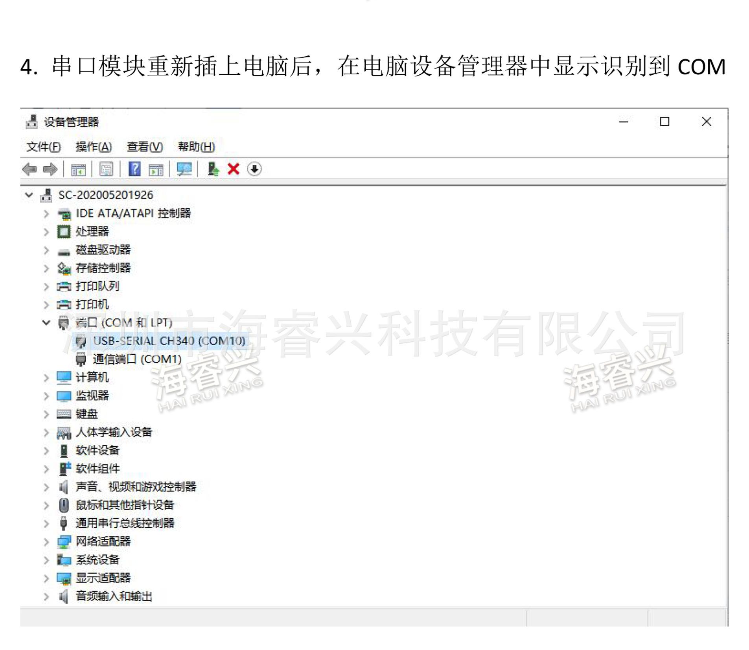
Task: Click the Properties toolbar icon
Action: 106,169
